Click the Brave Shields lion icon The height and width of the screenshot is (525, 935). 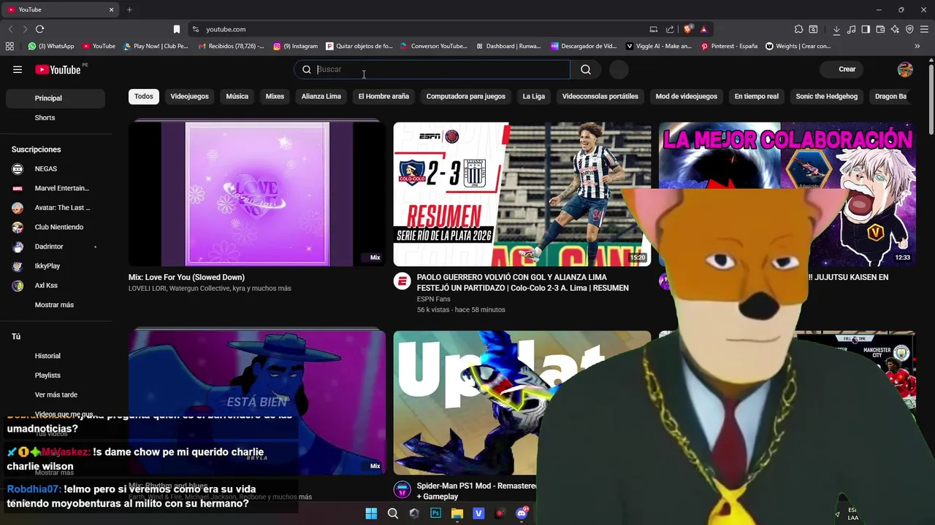click(x=687, y=29)
